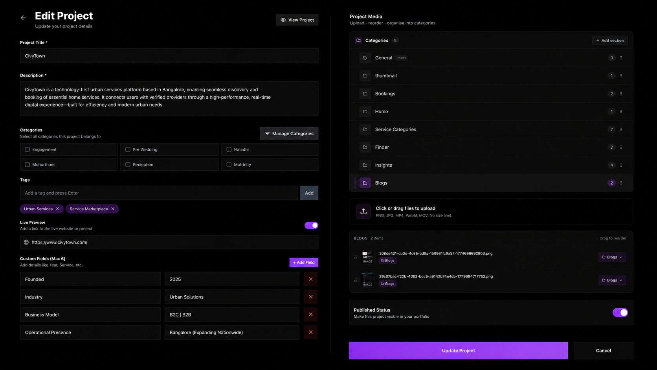
Task: Click the Finder folder icon
Action: pyautogui.click(x=365, y=147)
